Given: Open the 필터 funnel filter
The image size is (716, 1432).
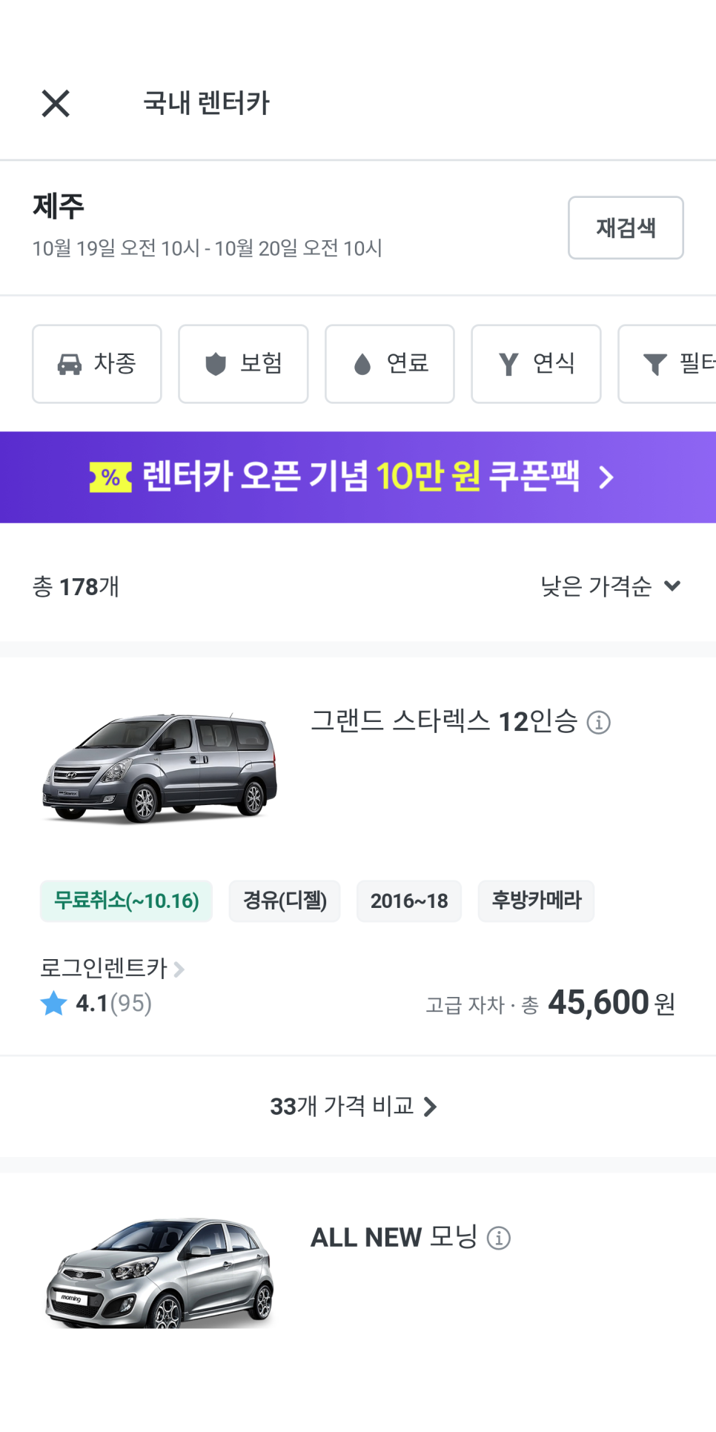Looking at the screenshot, I should (667, 364).
